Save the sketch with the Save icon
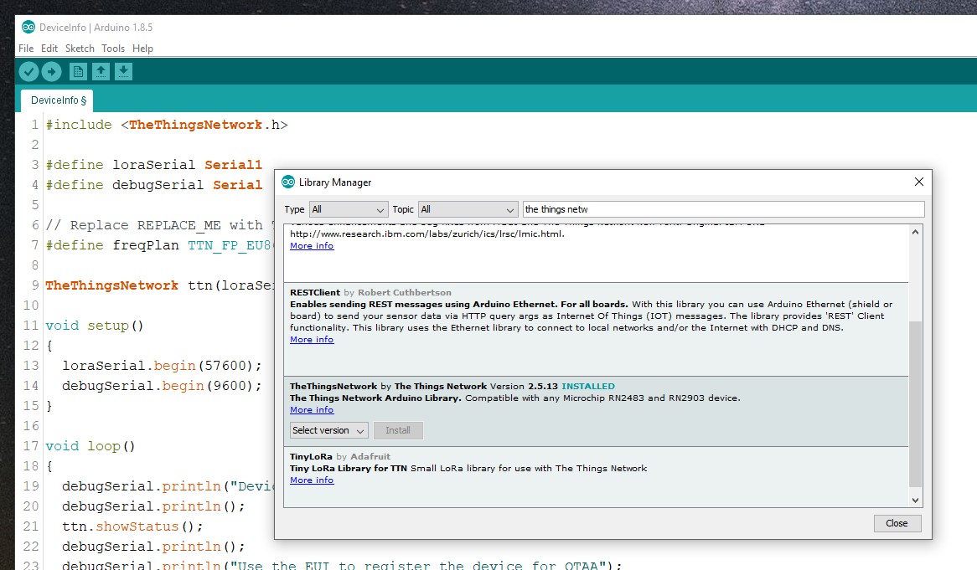 [123, 71]
